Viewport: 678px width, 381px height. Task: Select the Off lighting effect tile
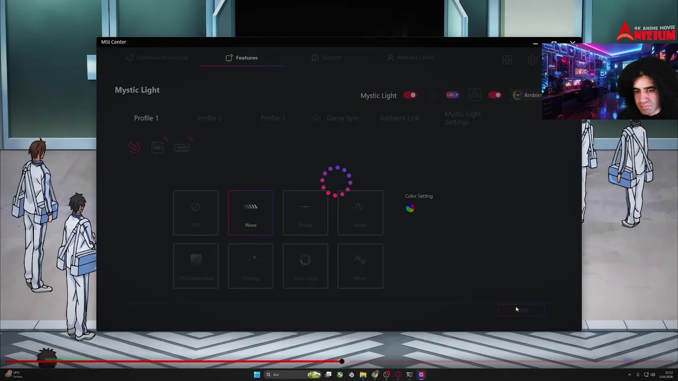(x=196, y=213)
